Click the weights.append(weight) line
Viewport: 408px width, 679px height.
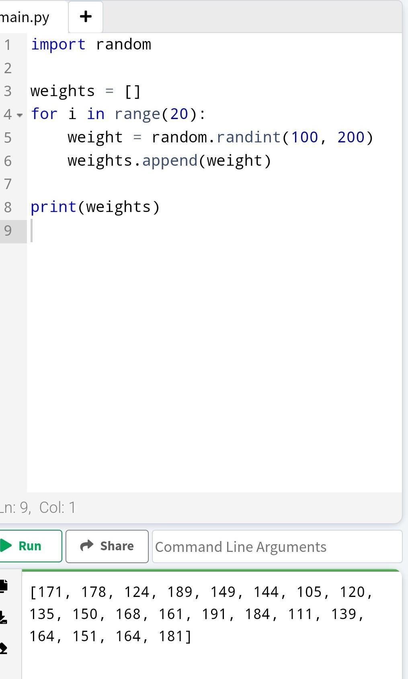pos(170,160)
